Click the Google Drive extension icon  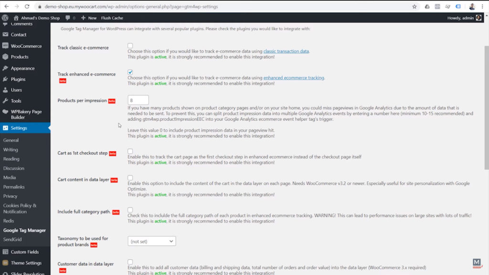(426, 6)
